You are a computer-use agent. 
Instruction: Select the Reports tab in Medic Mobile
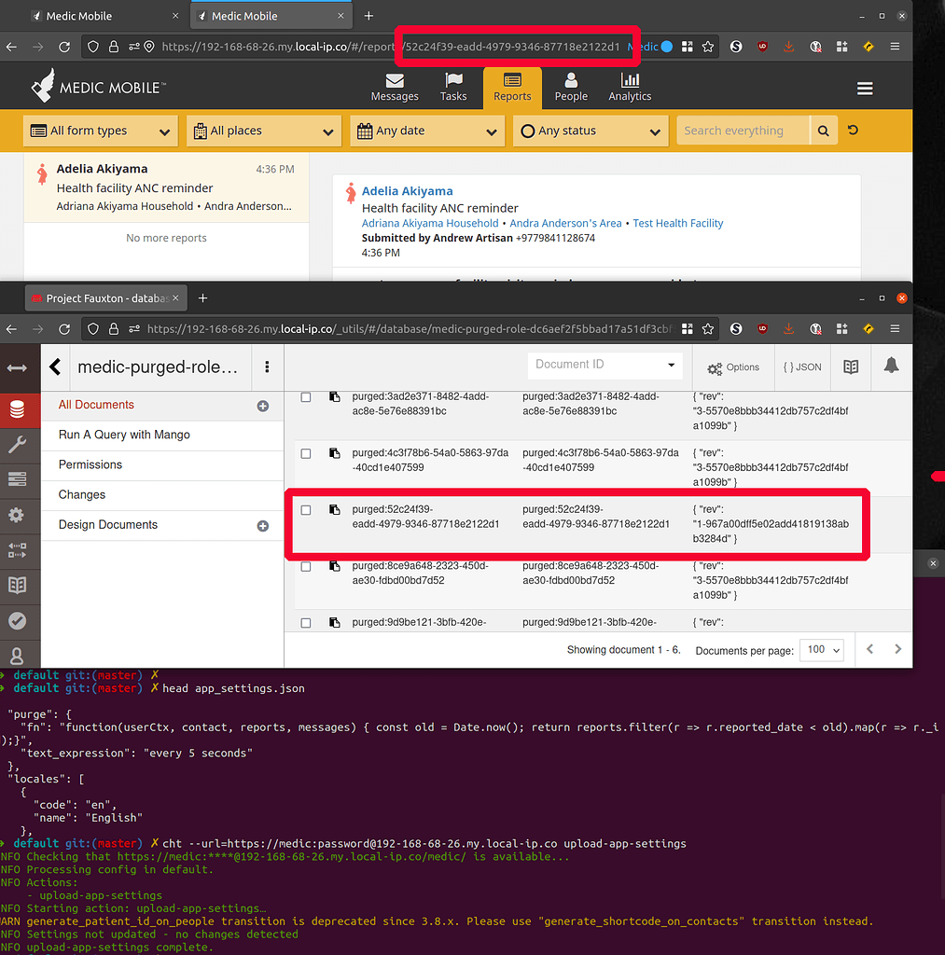coord(512,86)
